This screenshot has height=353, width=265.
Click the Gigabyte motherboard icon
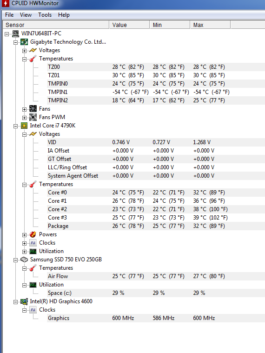(x=24, y=42)
